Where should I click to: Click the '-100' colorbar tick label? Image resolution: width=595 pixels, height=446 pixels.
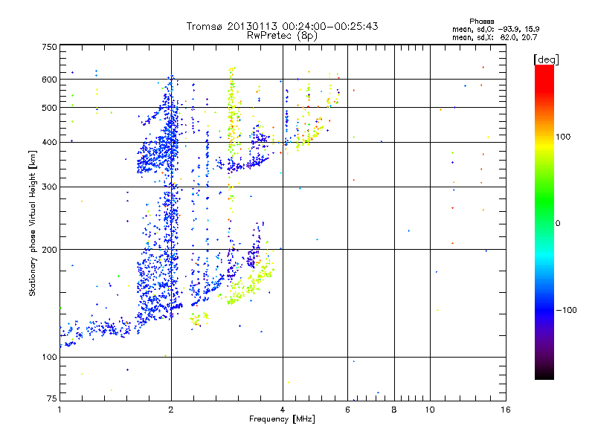[x=567, y=310]
